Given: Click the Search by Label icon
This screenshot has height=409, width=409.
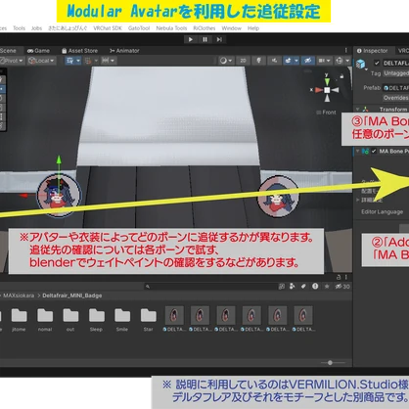Looking at the screenshot, I should [x=303, y=287].
